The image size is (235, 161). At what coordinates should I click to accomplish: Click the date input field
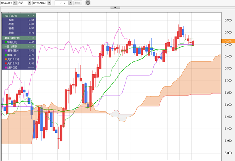pos(62,3)
